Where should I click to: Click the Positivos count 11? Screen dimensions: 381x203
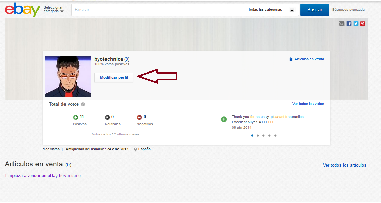pyautogui.click(x=82, y=117)
